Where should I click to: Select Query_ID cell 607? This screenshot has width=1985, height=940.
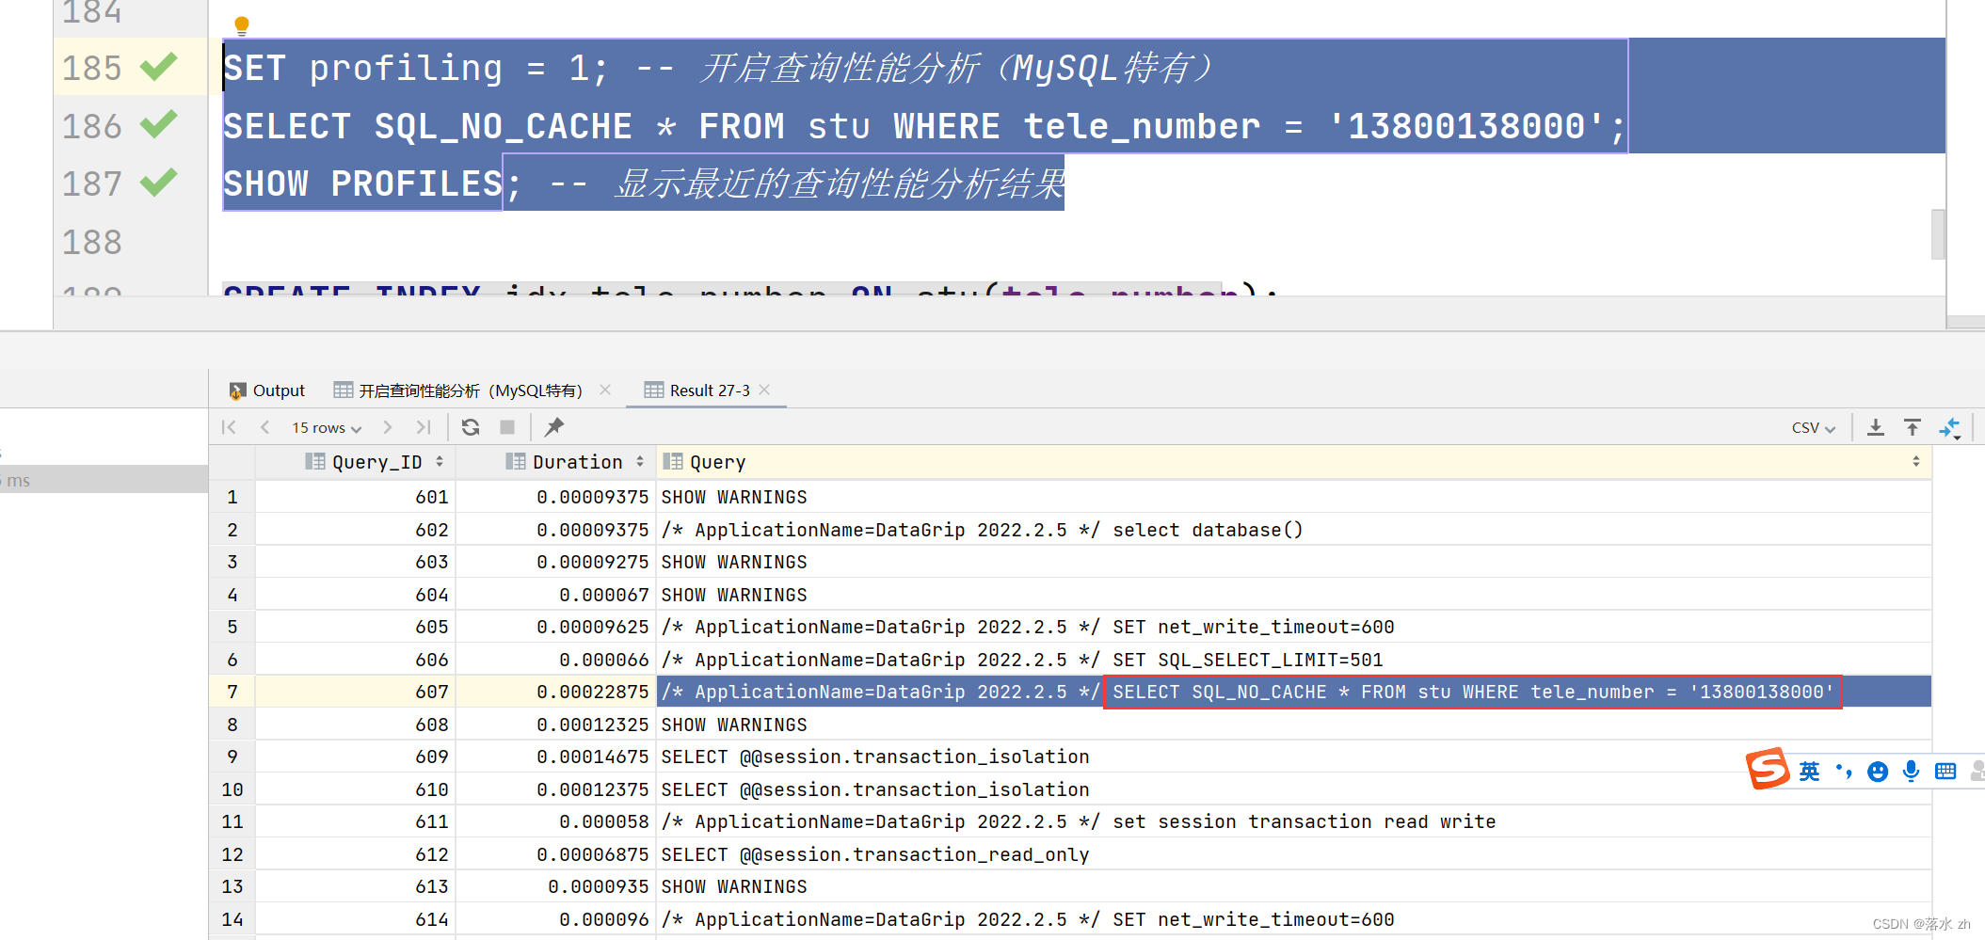tap(356, 692)
